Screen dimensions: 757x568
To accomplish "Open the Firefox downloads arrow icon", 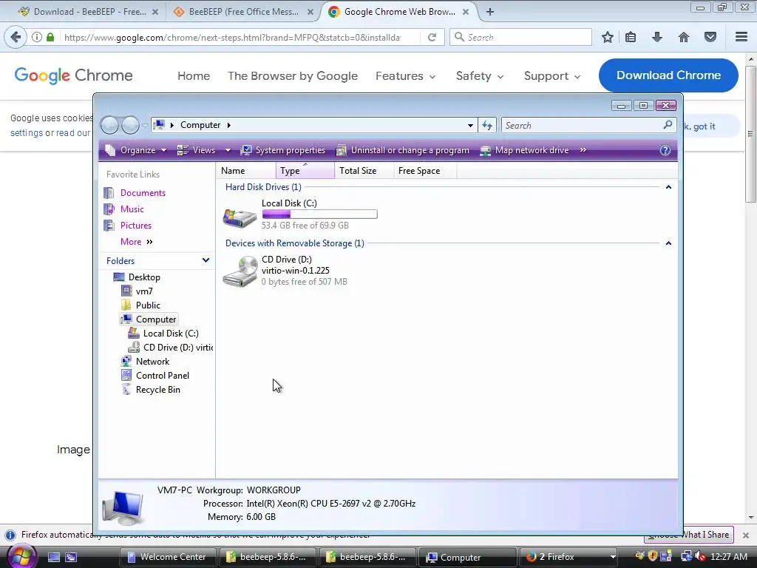I will pos(657,37).
